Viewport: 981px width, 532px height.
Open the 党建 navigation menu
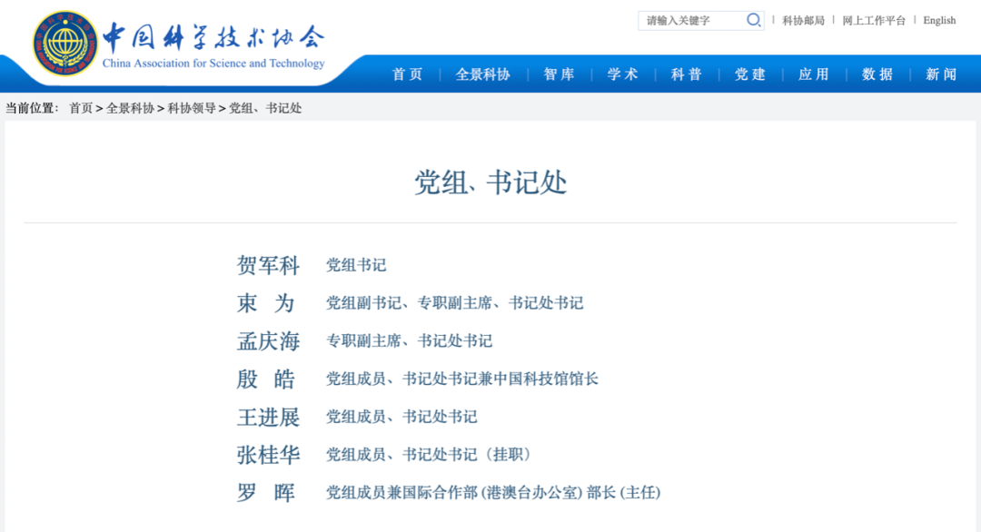[750, 74]
